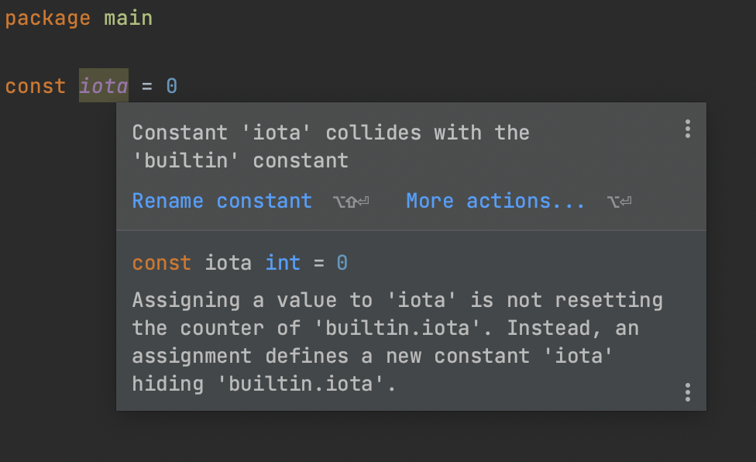The height and width of the screenshot is (462, 756).
Task: Click the equals sign after iota
Action: click(x=146, y=86)
